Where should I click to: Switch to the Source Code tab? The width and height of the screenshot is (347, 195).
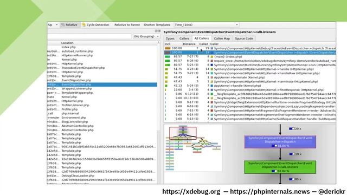click(244, 38)
